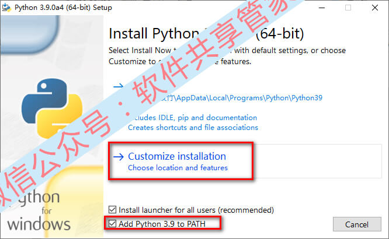
Task: Click the Install Now arrow icon
Action: tap(118, 86)
